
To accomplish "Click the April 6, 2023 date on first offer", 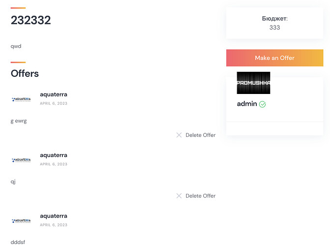I will pyautogui.click(x=54, y=103).
